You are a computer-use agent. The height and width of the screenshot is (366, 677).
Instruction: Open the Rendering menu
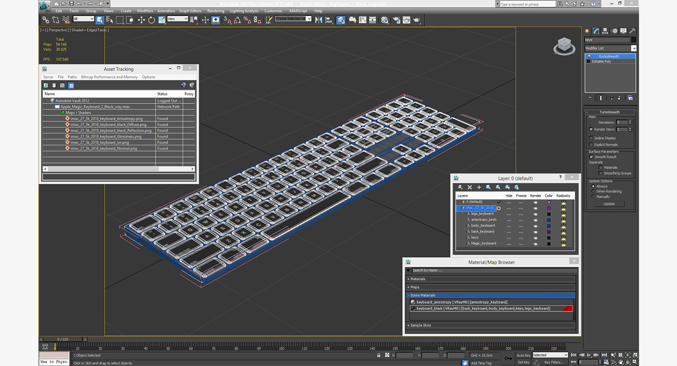(216, 11)
